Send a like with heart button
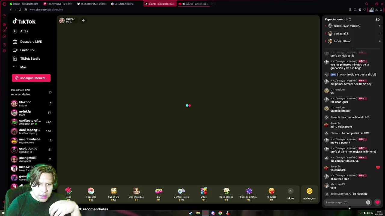The image size is (385, 216). coord(377,202)
